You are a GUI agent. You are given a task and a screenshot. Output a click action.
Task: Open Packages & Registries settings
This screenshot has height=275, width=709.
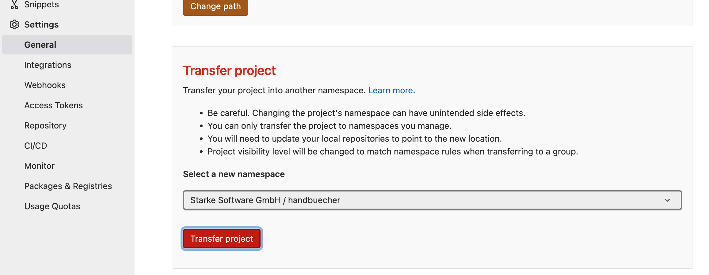(68, 186)
